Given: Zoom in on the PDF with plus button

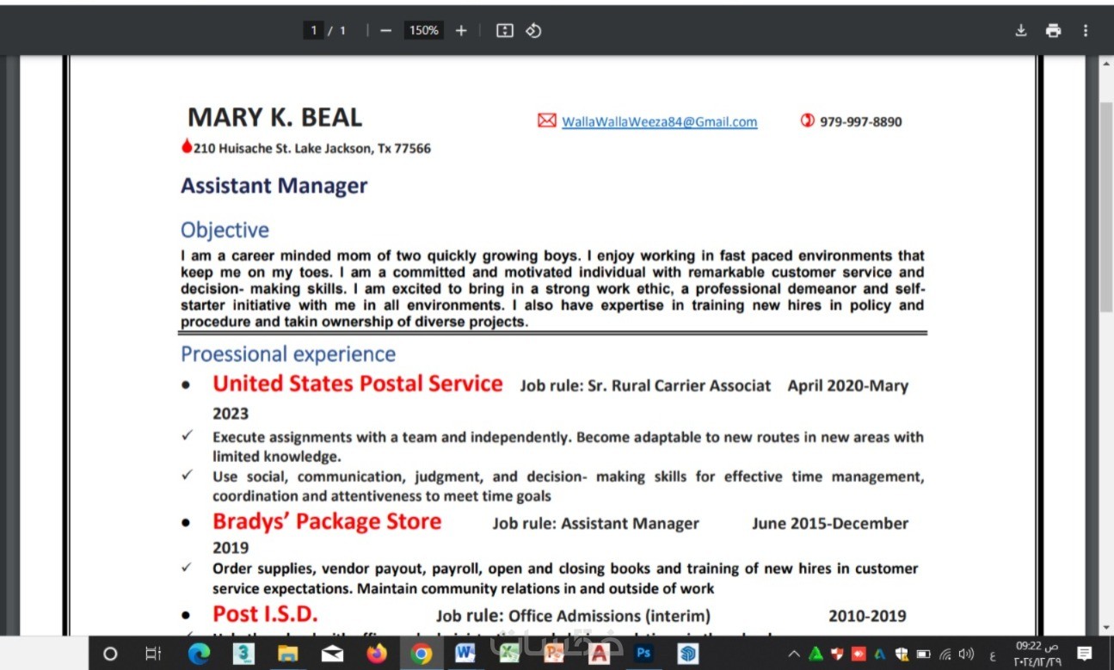Looking at the screenshot, I should pyautogui.click(x=461, y=31).
